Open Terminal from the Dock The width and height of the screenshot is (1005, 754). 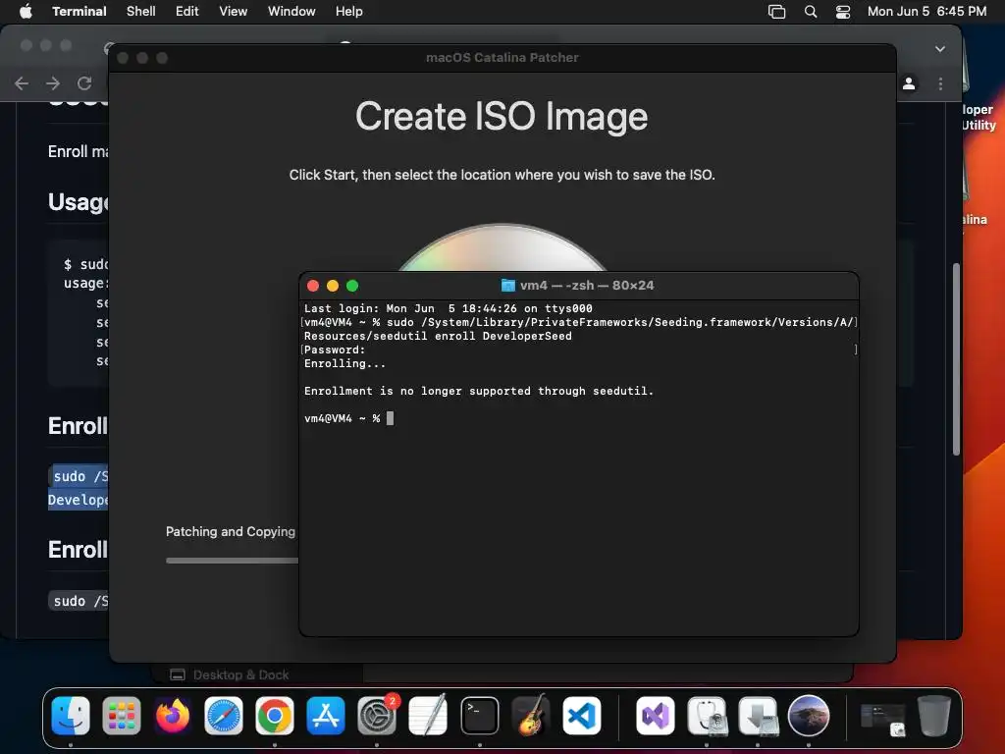click(x=479, y=716)
